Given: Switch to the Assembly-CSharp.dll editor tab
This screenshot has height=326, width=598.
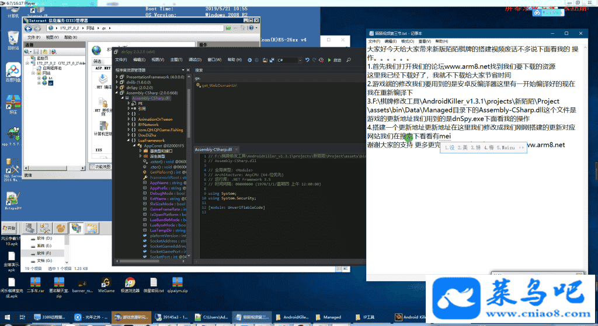Looking at the screenshot, I should pyautogui.click(x=214, y=149).
